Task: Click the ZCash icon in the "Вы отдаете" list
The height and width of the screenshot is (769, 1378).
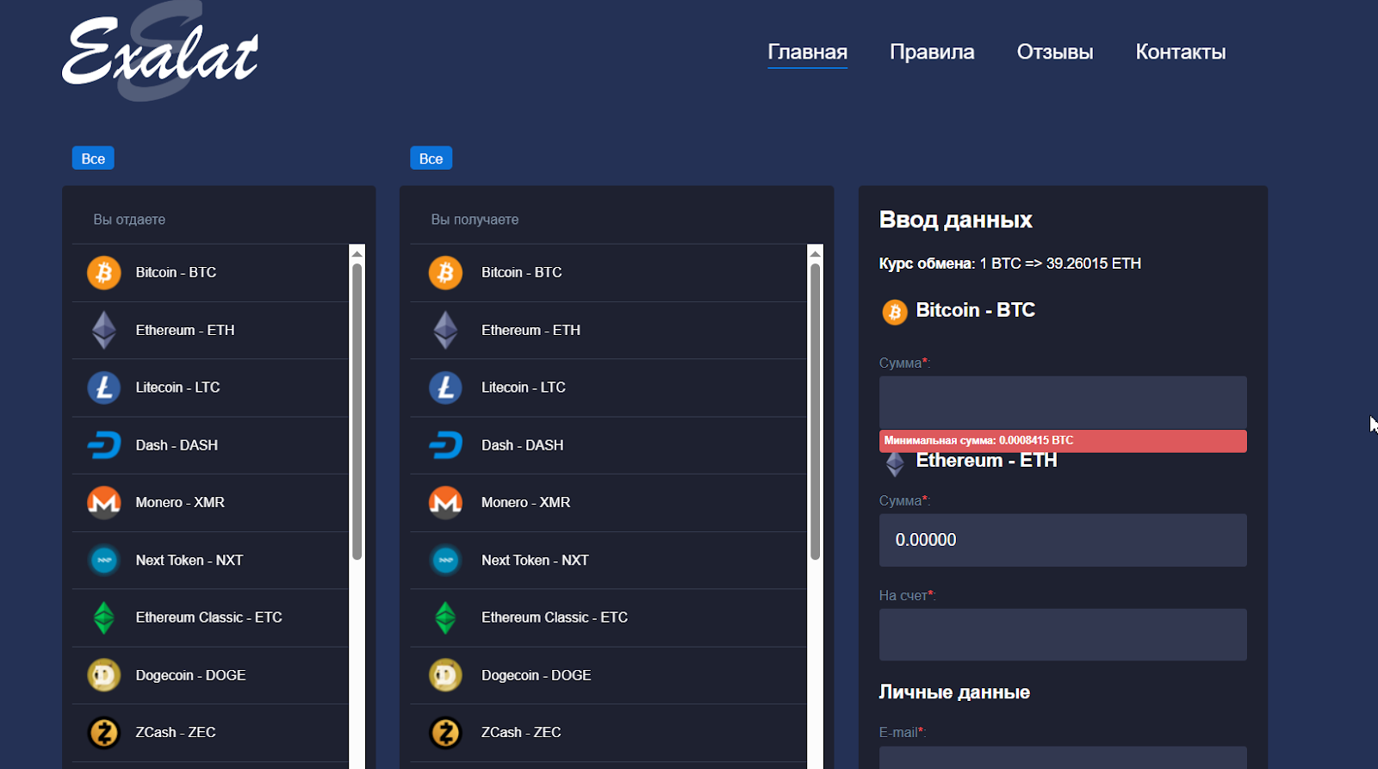Action: [104, 733]
